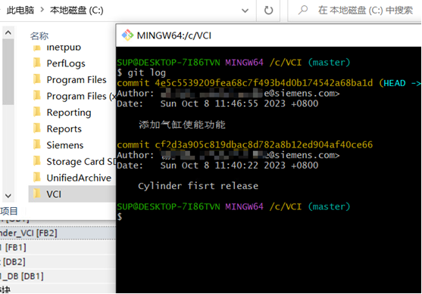Screen dimensions: 422x294
Task: Select the Reporting folder icon
Action: tap(37, 112)
